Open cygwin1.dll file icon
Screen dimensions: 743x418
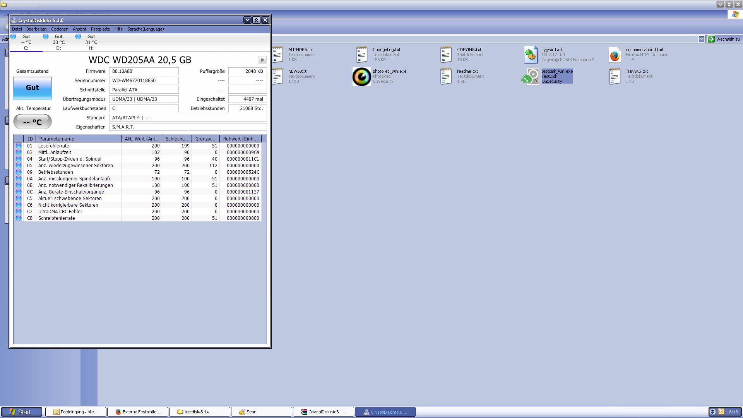(x=531, y=55)
